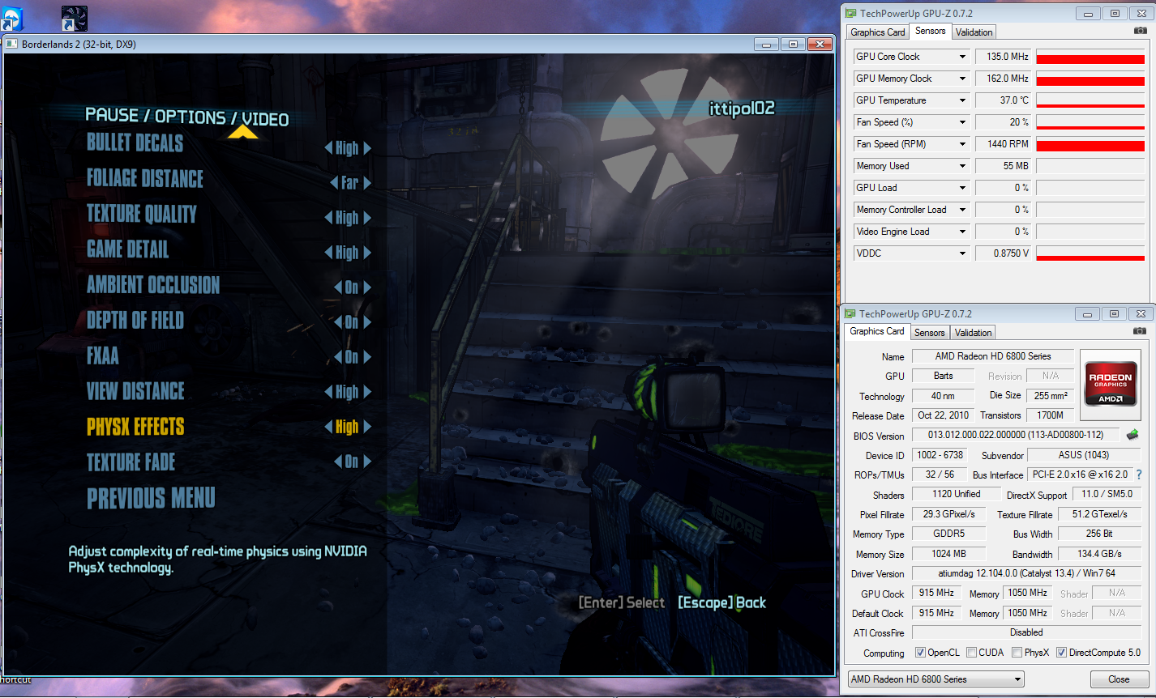Click the right arrow for PhysX Effects
The width and height of the screenshot is (1156, 698).
pyautogui.click(x=367, y=427)
